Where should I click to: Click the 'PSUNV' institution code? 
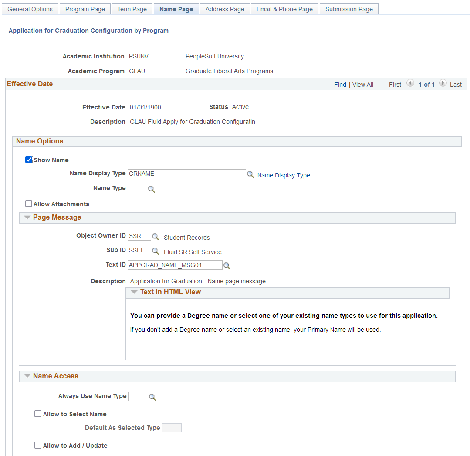pyautogui.click(x=139, y=56)
